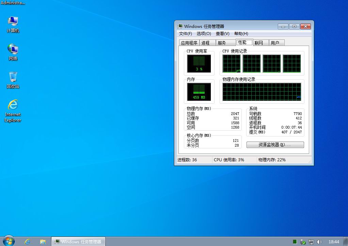Open Windows Explorer from the taskbar

(43, 242)
